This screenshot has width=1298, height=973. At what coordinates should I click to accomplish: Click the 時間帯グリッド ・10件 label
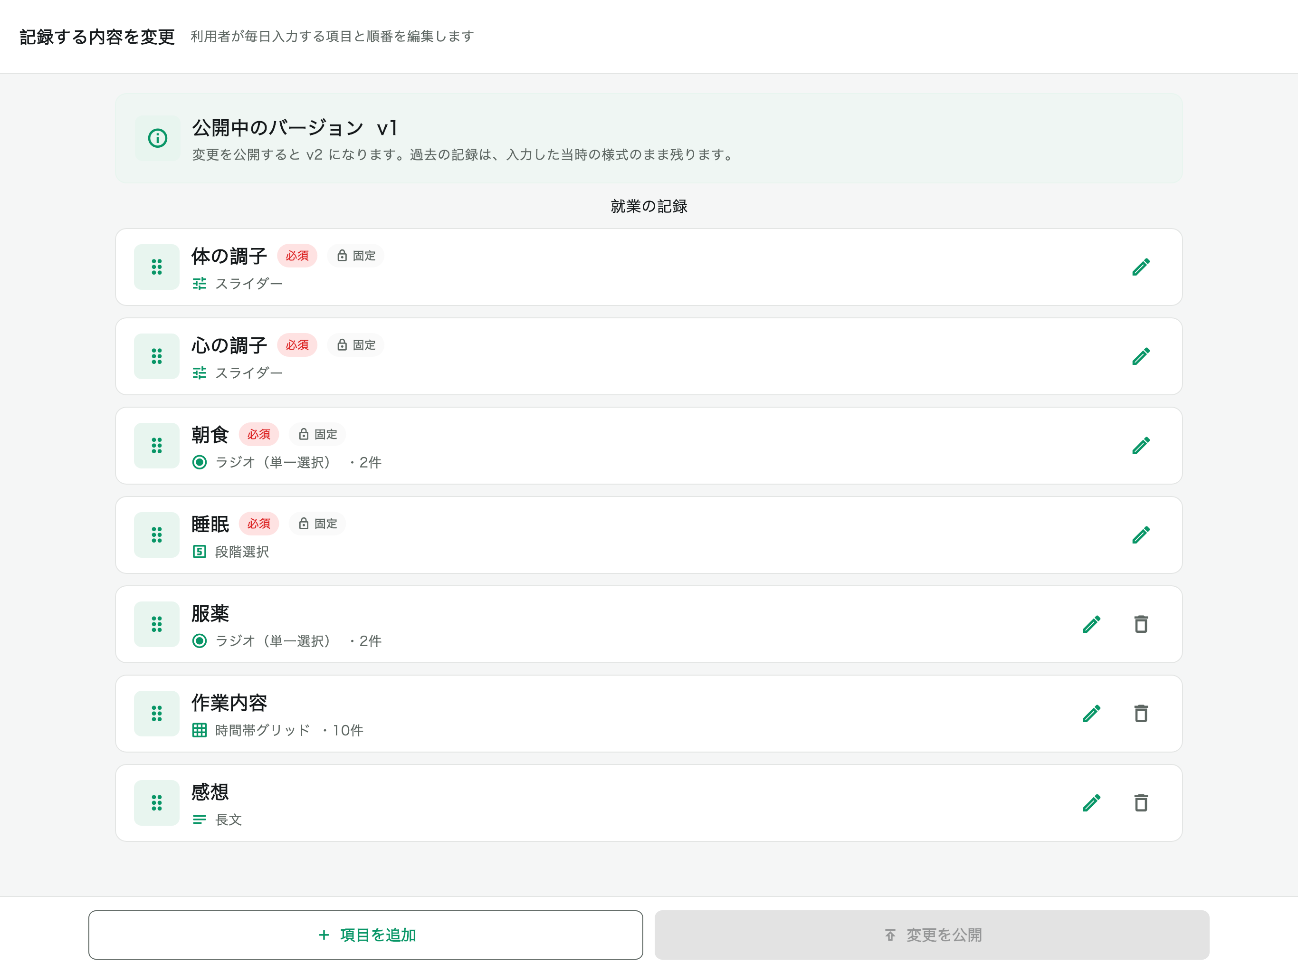click(289, 730)
